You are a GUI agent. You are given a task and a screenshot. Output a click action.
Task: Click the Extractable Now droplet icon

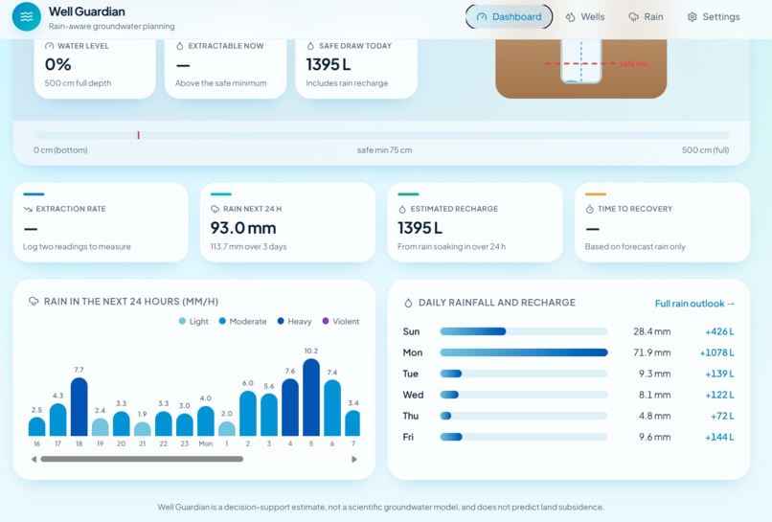point(180,46)
